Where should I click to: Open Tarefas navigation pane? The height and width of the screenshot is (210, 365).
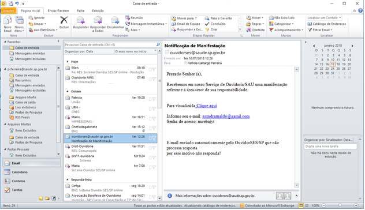click(31, 190)
